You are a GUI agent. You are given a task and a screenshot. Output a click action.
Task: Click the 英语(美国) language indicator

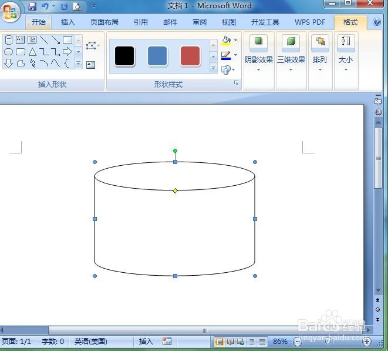click(90, 342)
